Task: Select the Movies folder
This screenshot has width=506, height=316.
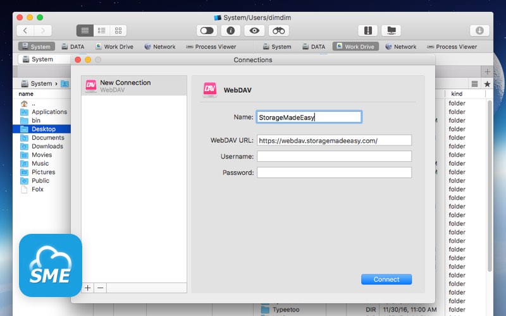Action: (42, 155)
